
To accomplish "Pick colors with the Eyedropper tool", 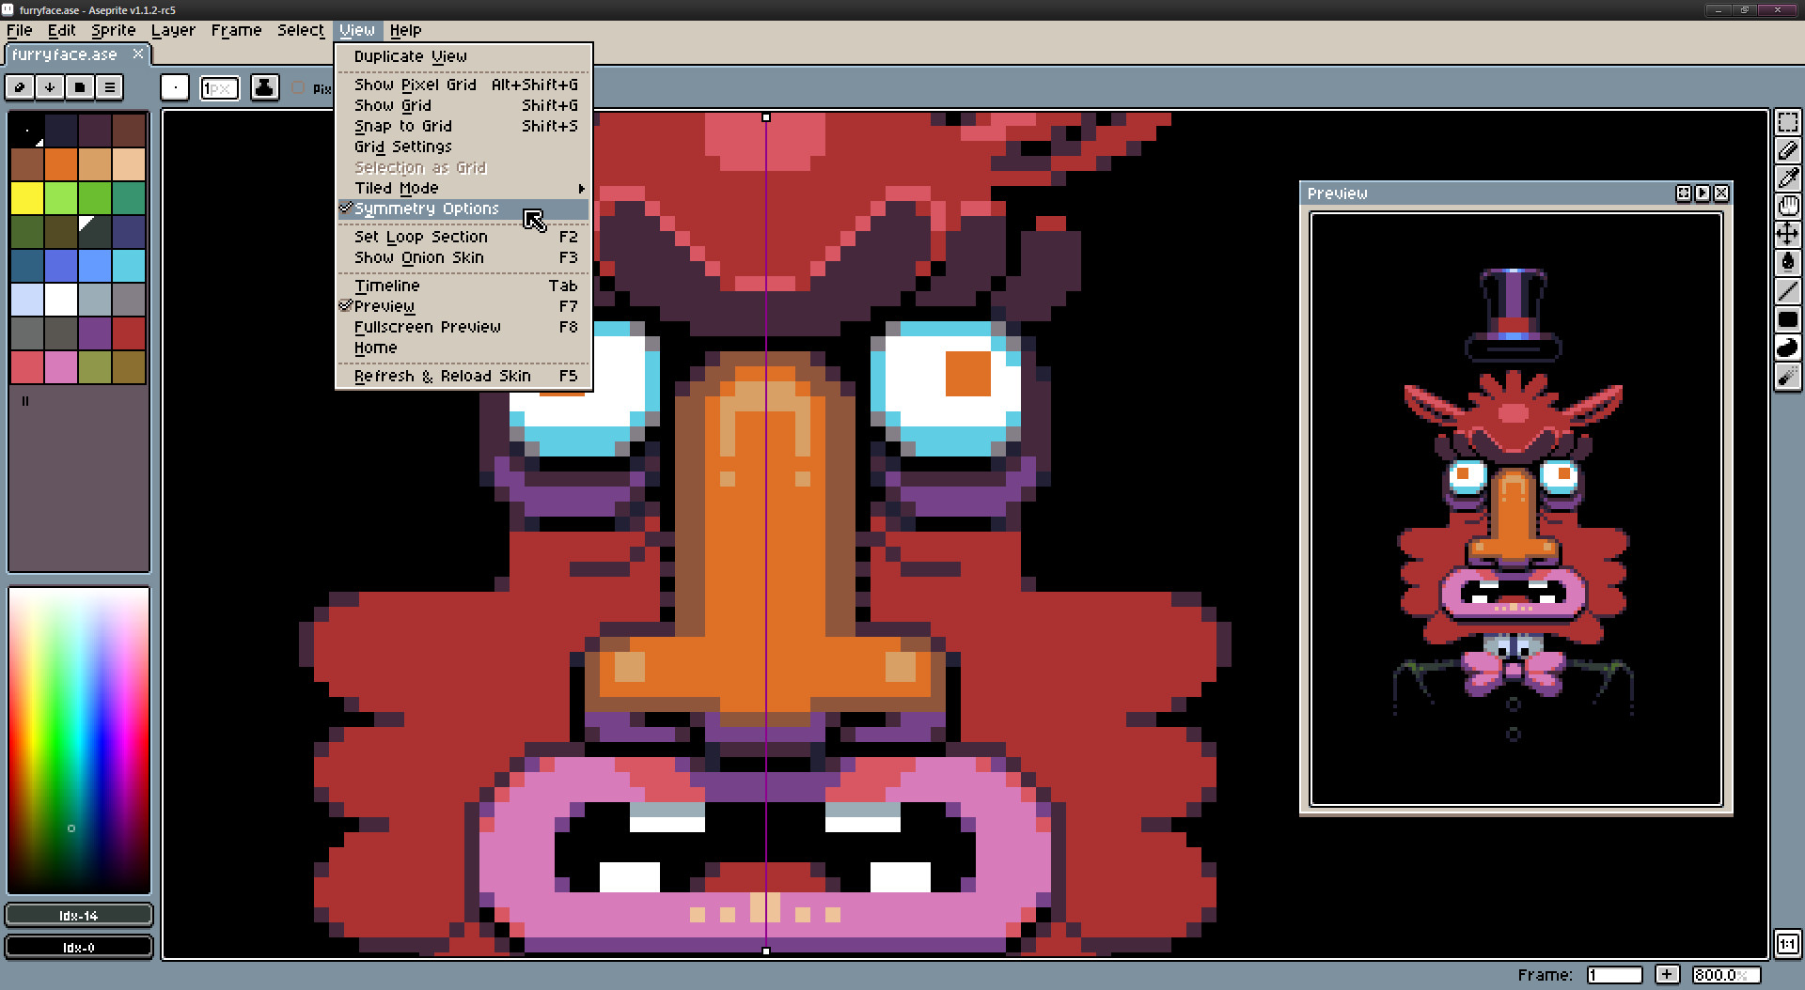I will pos(1790,178).
